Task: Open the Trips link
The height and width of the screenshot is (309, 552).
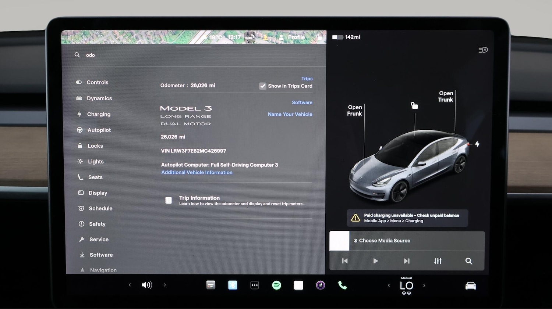Action: [307, 79]
